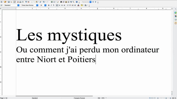Viewport: 177px width, 99px height.
Task: Insert a hyperlink using the globe icon
Action: (x=52, y=2)
